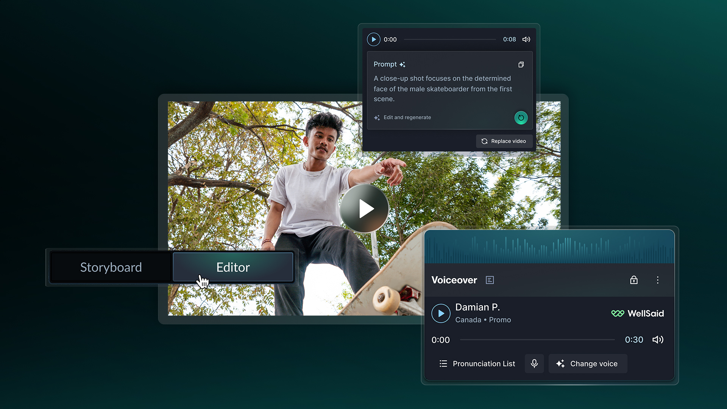Switch to the Editor tab
The width and height of the screenshot is (727, 409).
coord(233,267)
